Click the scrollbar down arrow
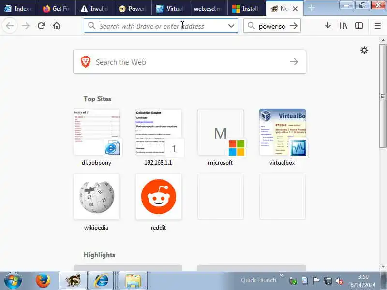This screenshot has width=387, height=290. [x=383, y=267]
